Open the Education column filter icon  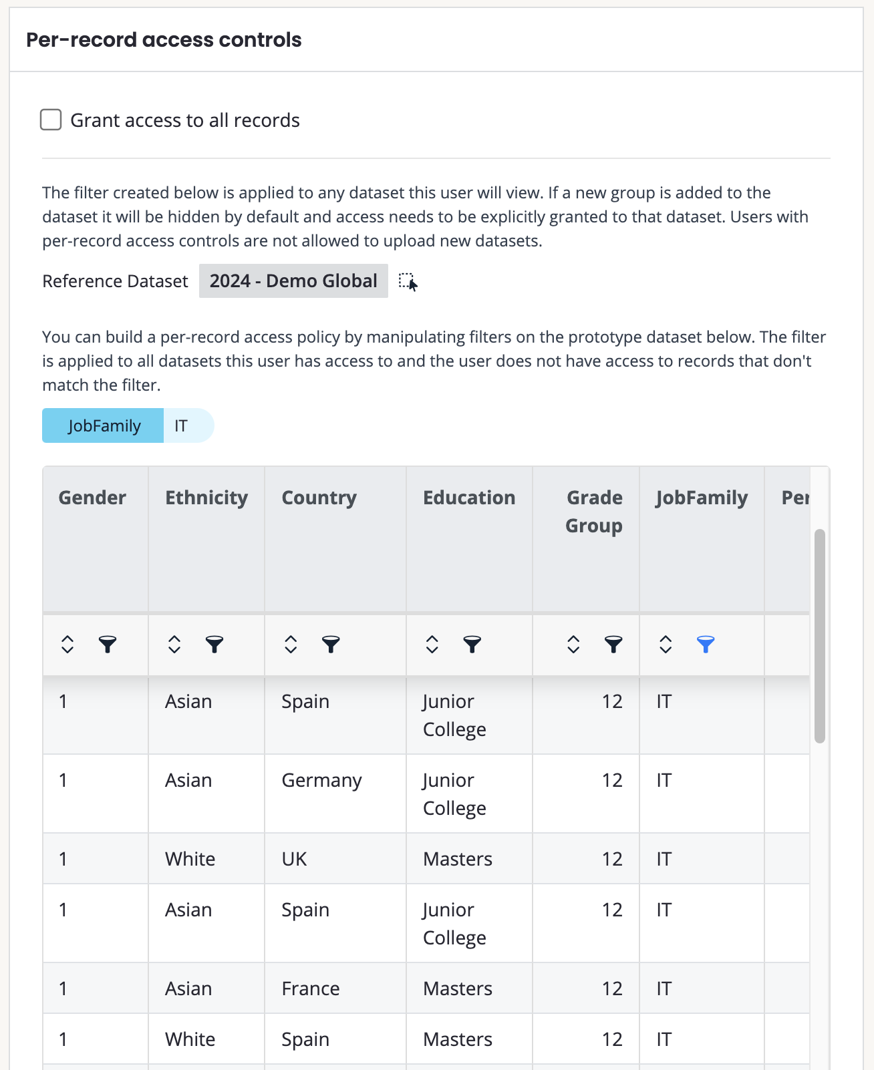point(472,645)
